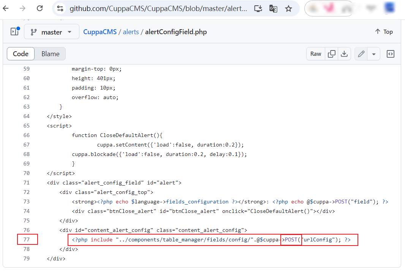Jump to Top of the file

coord(384,32)
